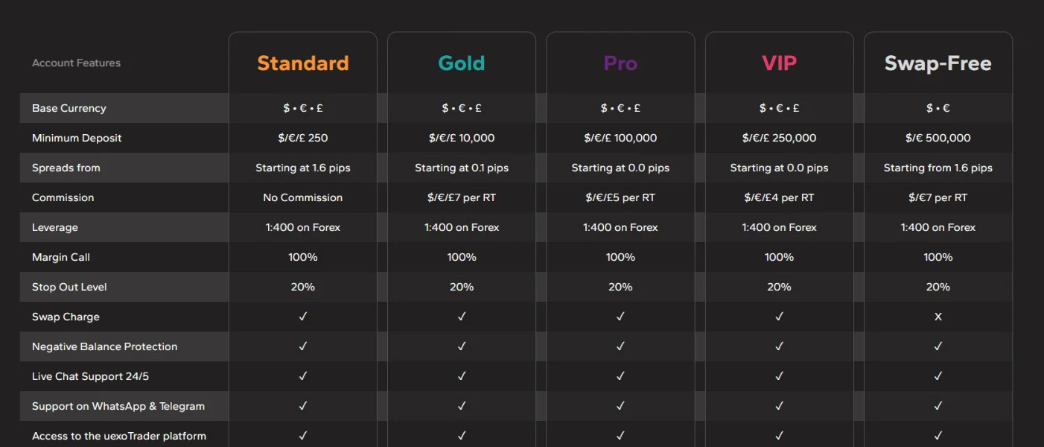Click the Gold commission value $/€/£7 per RT
The image size is (1044, 447).
[x=462, y=197]
